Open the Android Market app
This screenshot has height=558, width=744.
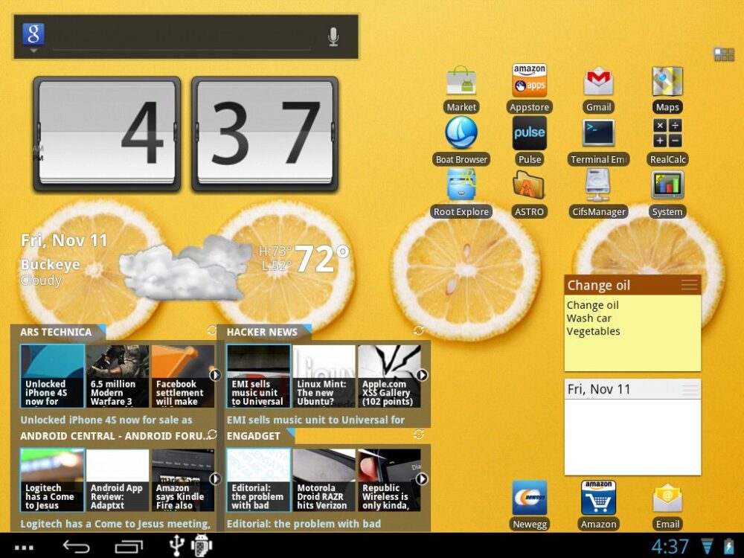[x=461, y=82]
